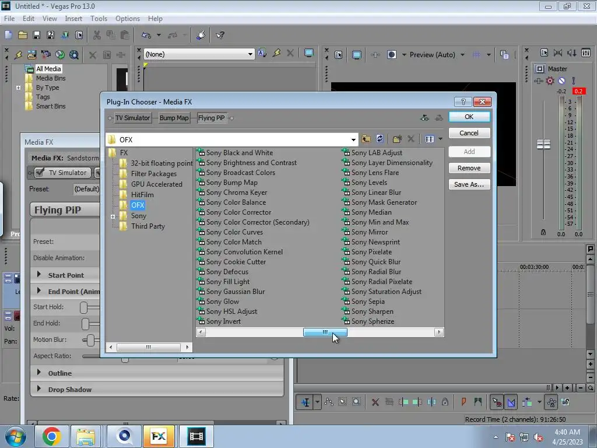This screenshot has height=448, width=597.
Task: Select TV Simulator in plug-in chain
Action: tap(132, 118)
